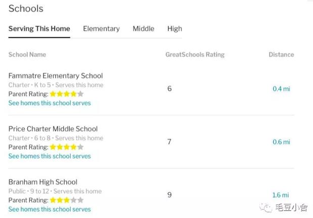Click the School Name column header
The width and height of the screenshot is (313, 218).
27,55
